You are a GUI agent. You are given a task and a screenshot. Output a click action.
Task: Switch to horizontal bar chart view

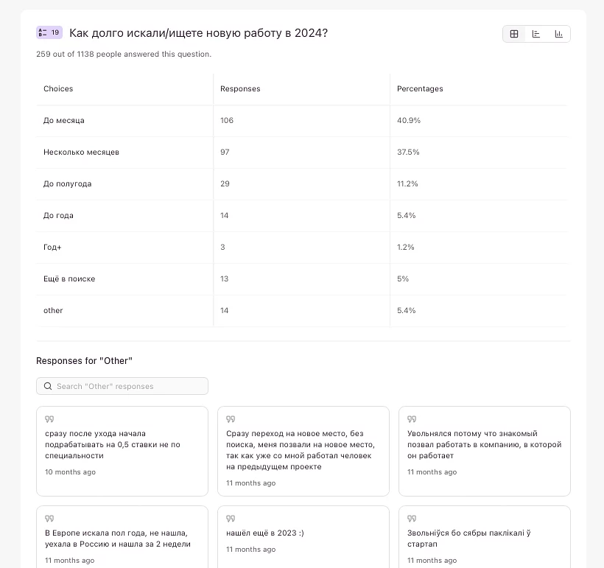point(536,34)
